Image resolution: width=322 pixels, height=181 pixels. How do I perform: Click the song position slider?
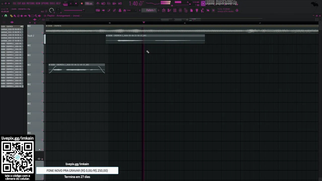click(x=74, y=10)
